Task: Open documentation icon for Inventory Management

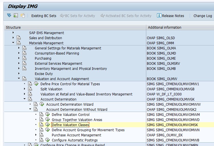Action: [x=24, y=68]
